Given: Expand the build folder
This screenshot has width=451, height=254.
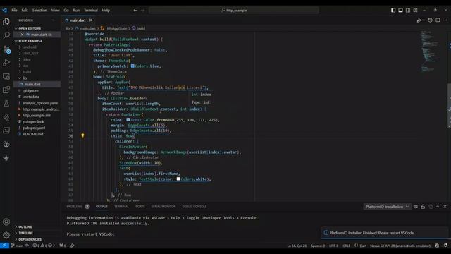Looking at the screenshot, I should point(27,72).
